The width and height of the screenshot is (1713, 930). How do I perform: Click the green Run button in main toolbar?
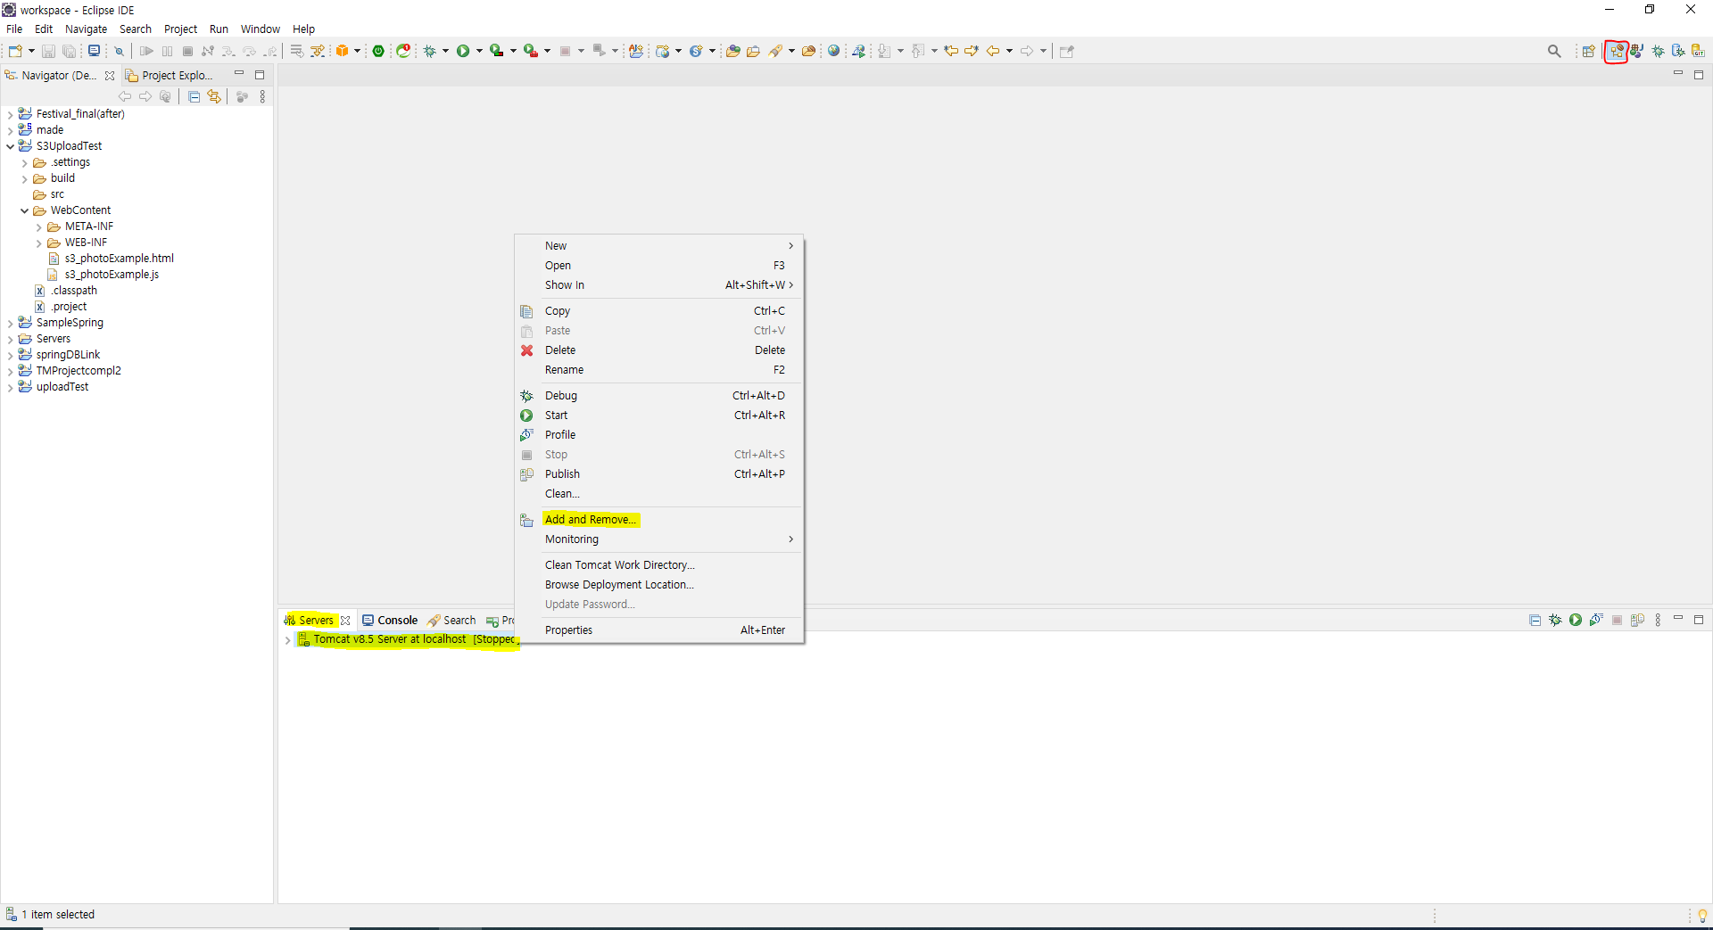click(463, 51)
